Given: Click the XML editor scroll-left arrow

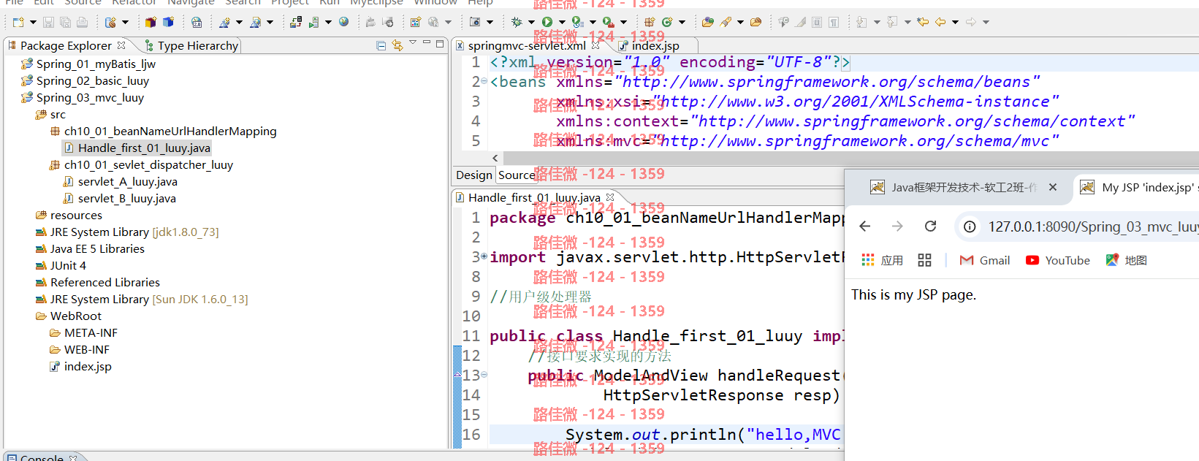Looking at the screenshot, I should 495,158.
